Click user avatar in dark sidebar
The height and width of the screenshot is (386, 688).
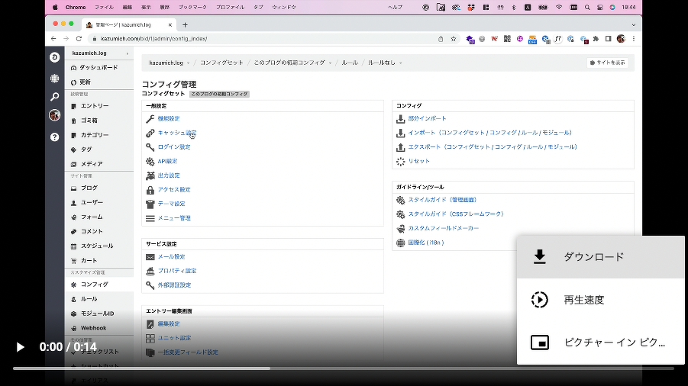pyautogui.click(x=54, y=115)
